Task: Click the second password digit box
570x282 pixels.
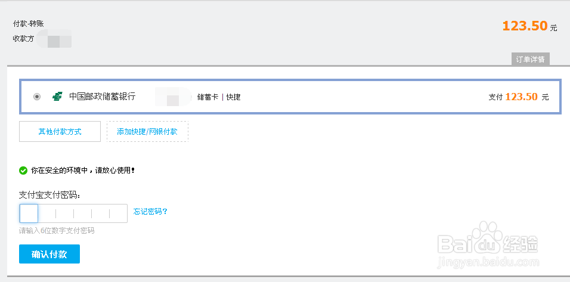Action: coord(47,213)
